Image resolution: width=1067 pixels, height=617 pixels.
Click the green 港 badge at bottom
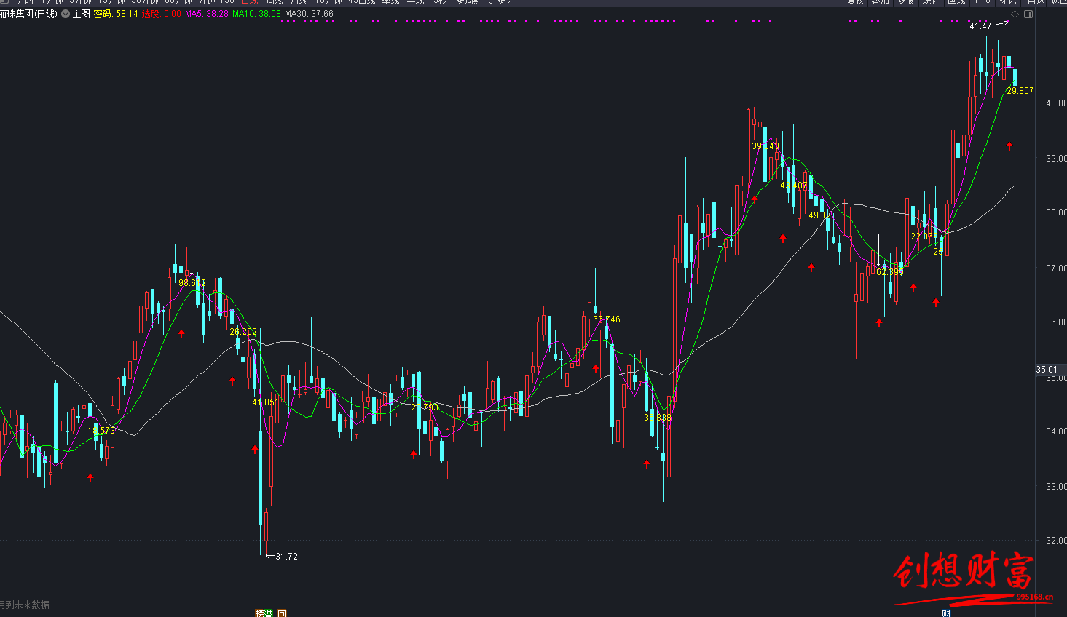tap(268, 613)
